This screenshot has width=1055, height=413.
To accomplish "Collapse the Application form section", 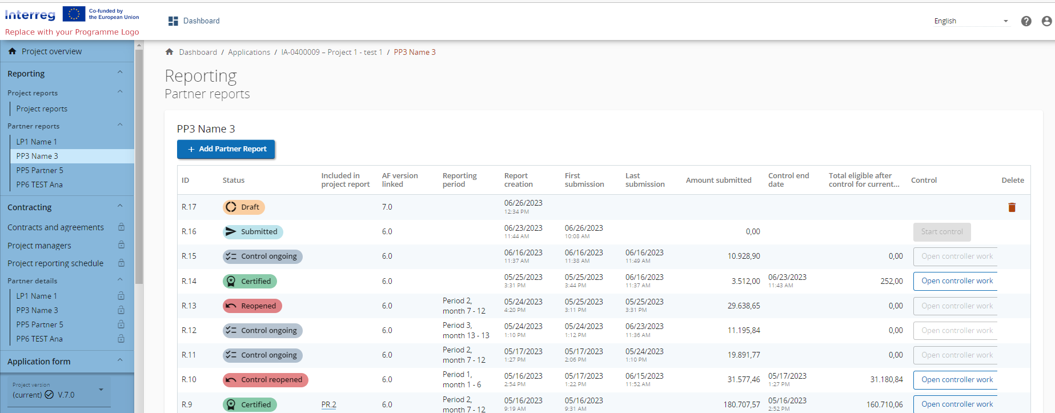I will 120,360.
